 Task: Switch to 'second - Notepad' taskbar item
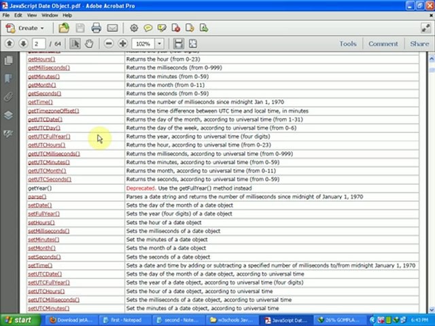[178, 320]
